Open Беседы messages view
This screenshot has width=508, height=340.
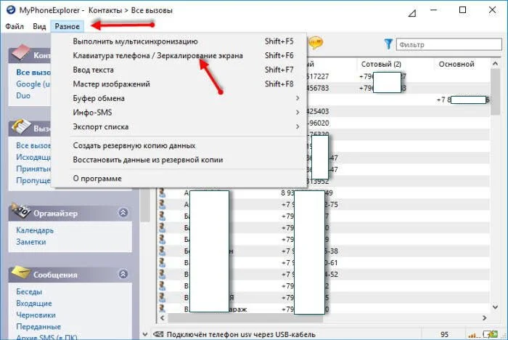pyautogui.click(x=29, y=291)
